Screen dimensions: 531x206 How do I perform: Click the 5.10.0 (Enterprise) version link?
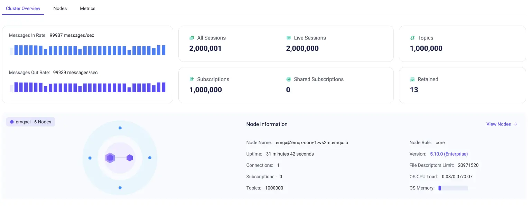pos(449,154)
